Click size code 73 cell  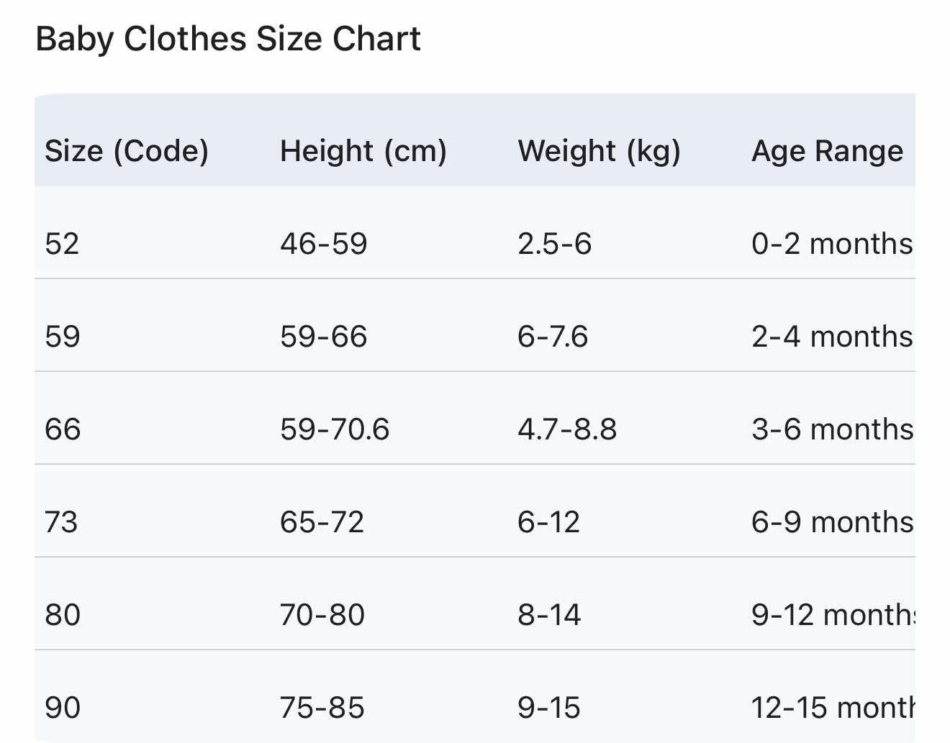(61, 522)
